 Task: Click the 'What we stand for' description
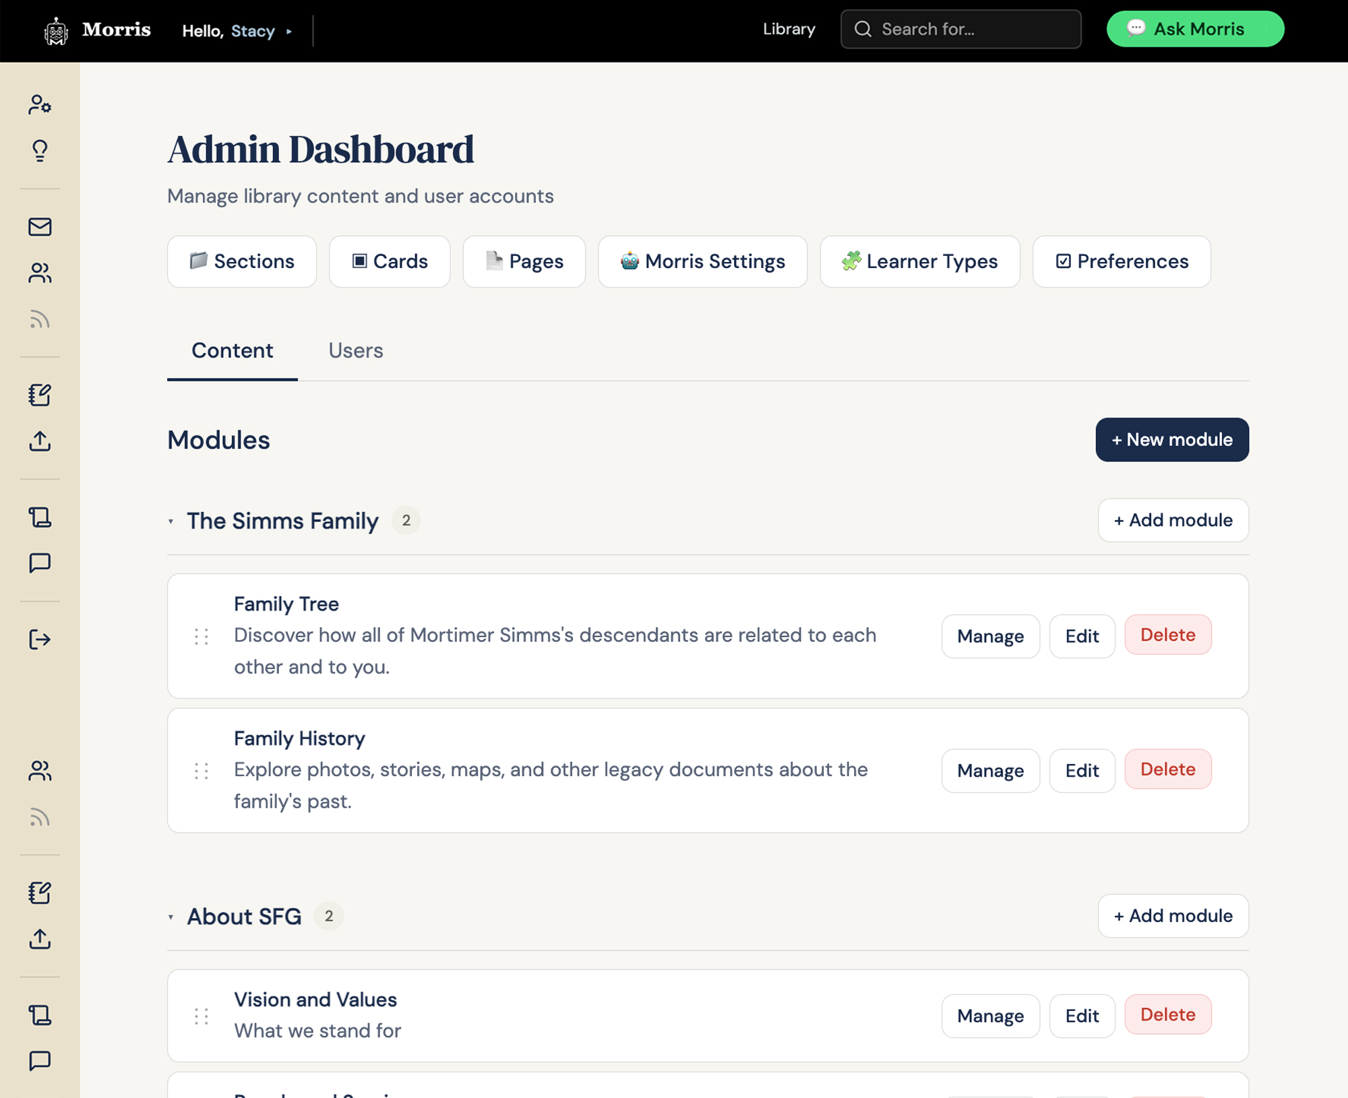tap(317, 1031)
